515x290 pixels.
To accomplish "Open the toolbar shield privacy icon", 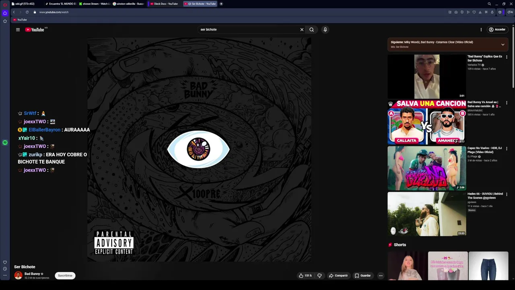I will tap(462, 12).
